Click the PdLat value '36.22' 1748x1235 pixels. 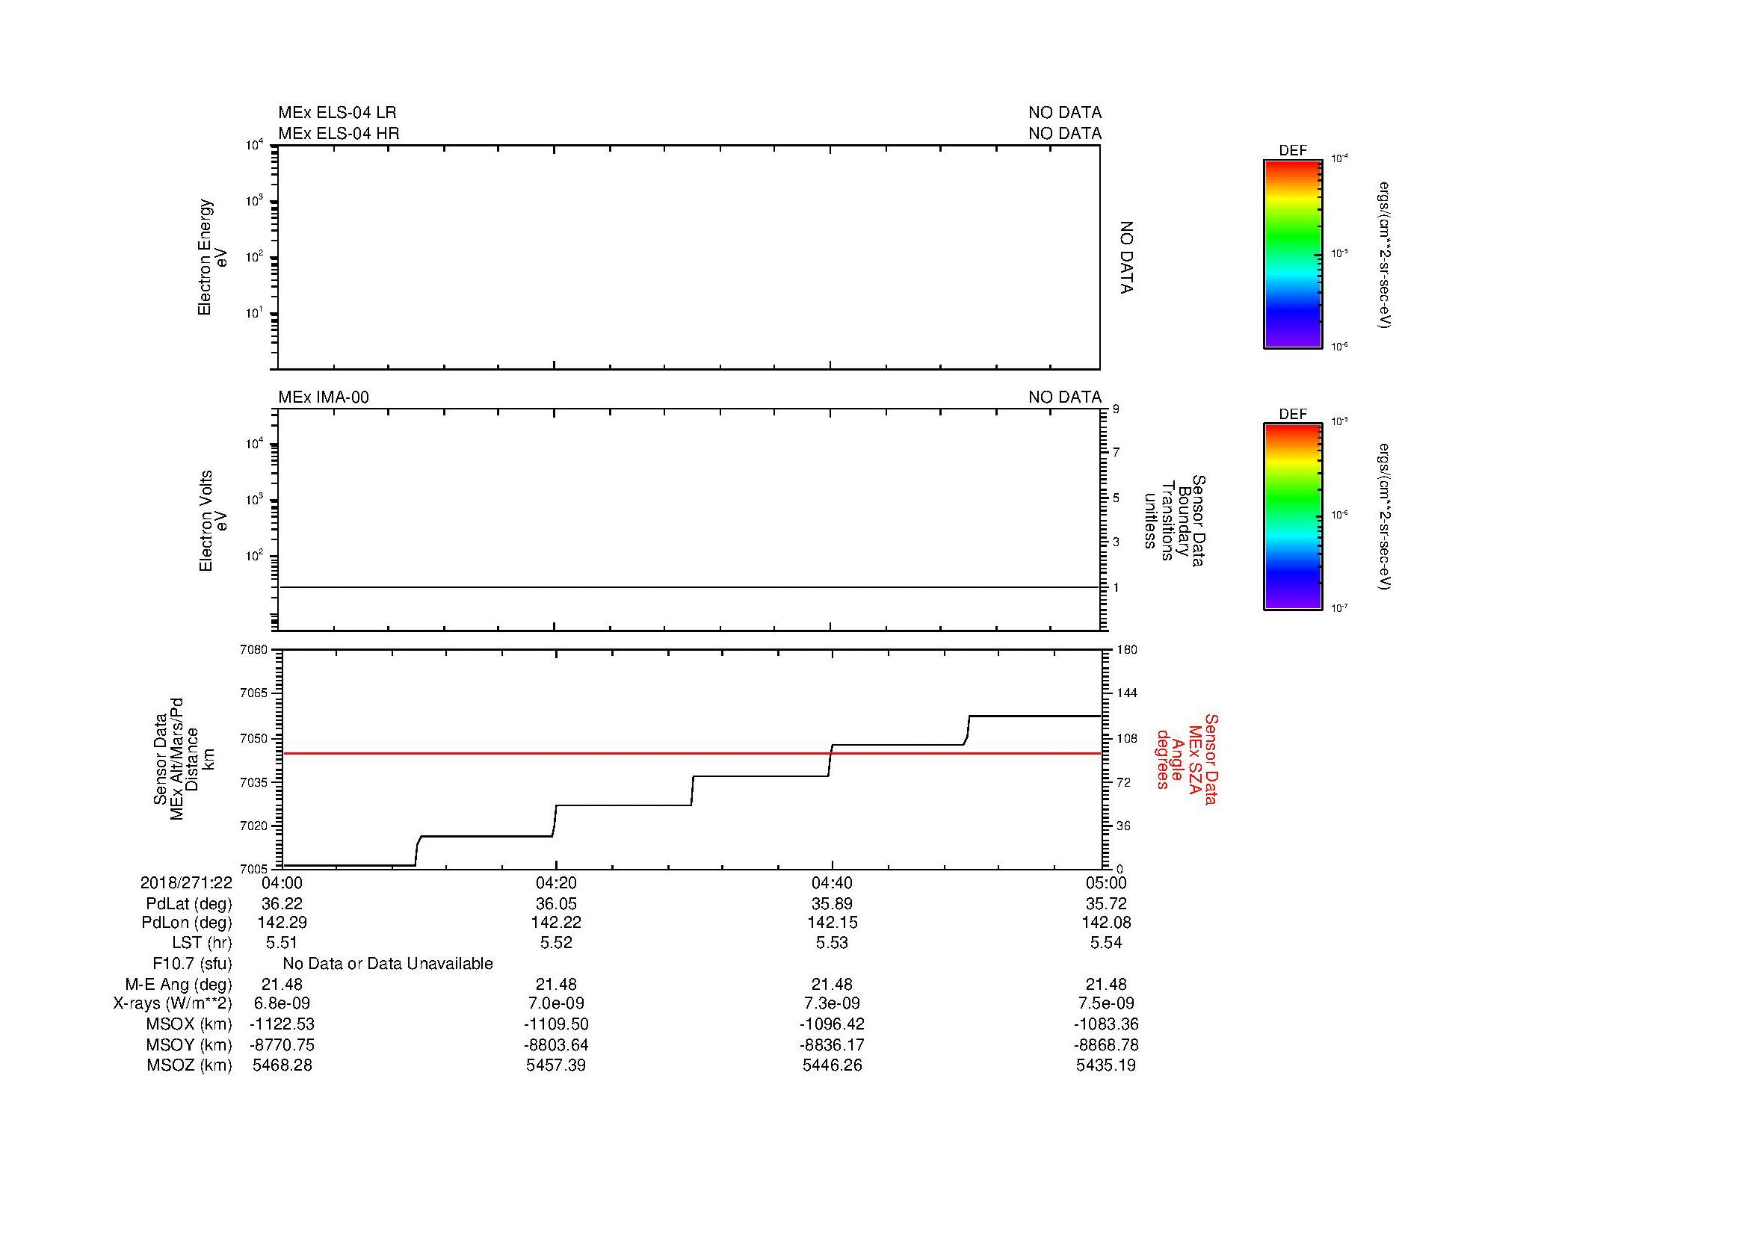pos(282,904)
